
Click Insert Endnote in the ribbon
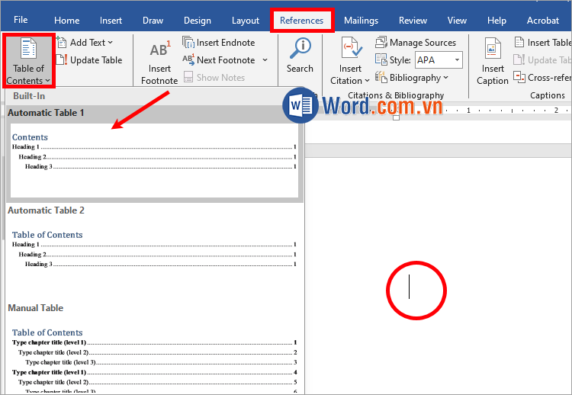click(219, 43)
